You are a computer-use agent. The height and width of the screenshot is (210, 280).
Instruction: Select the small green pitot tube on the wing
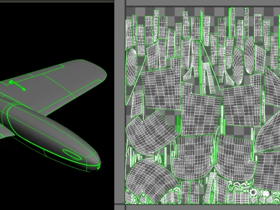[x=17, y=85]
